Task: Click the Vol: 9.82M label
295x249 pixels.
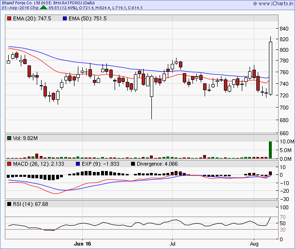Action: coord(25,138)
